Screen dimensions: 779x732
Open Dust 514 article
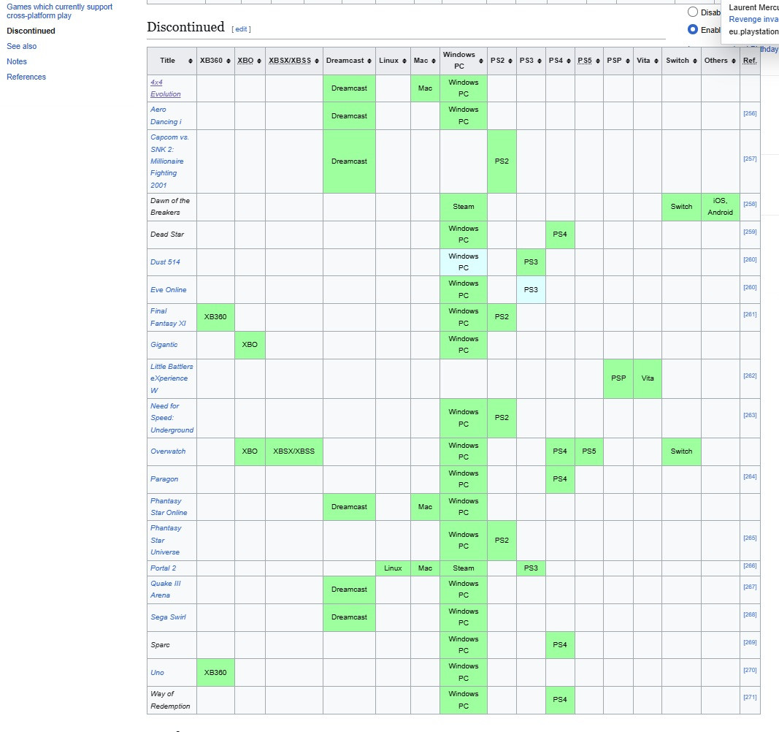165,262
